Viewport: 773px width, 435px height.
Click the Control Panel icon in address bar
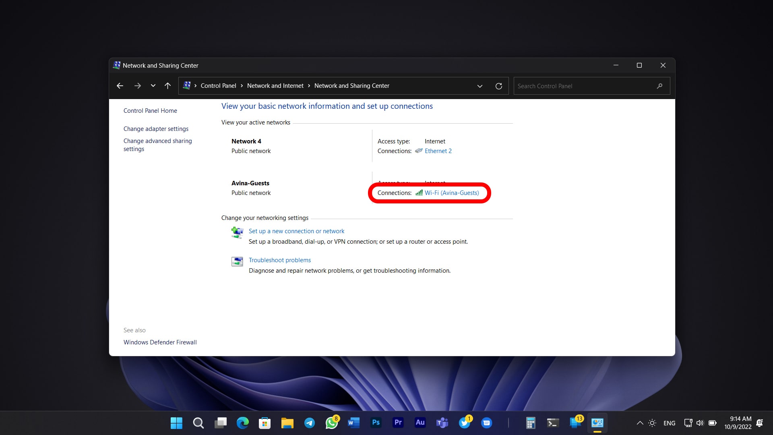pyautogui.click(x=187, y=85)
